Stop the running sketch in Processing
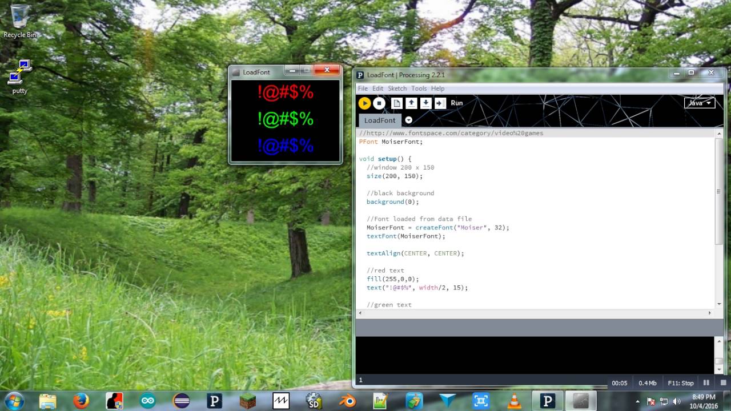Viewport: 731px width, 411px height. pyautogui.click(x=379, y=103)
